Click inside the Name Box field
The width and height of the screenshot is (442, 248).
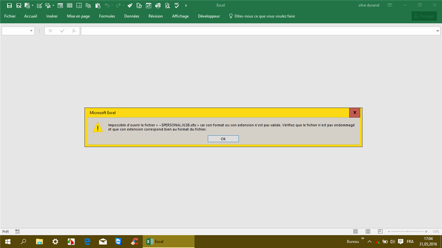pos(15,31)
